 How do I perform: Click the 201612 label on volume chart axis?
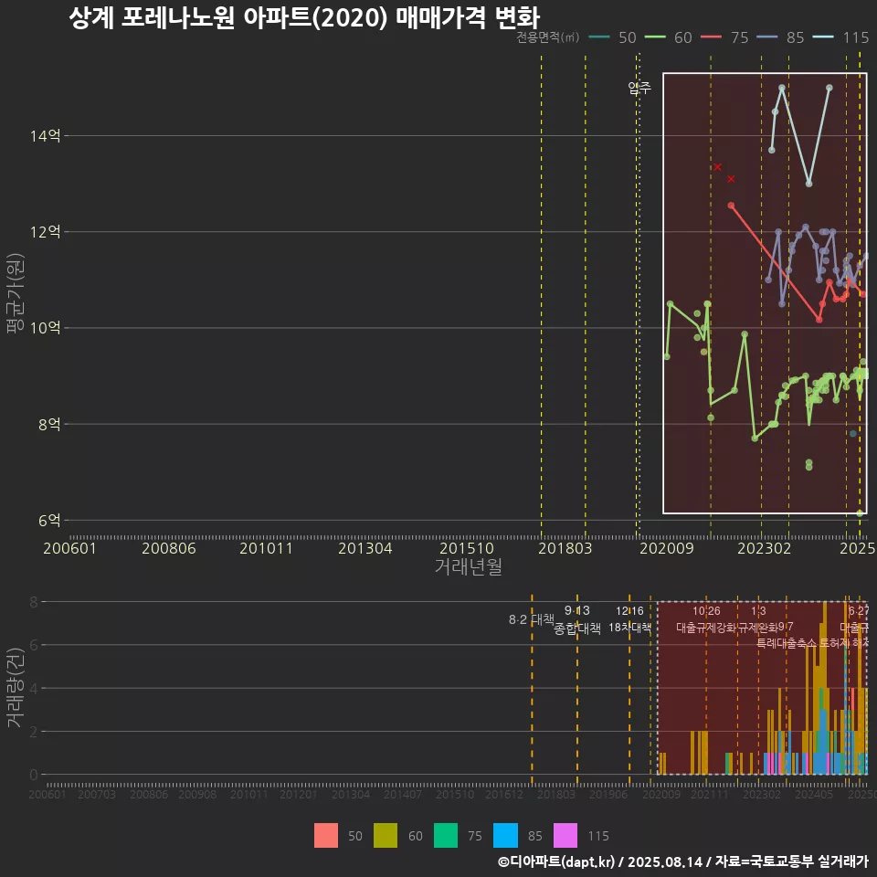504,794
